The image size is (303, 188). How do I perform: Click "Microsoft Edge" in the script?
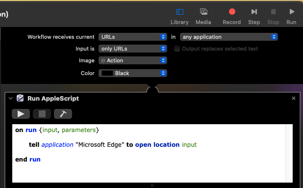[x=100, y=145]
